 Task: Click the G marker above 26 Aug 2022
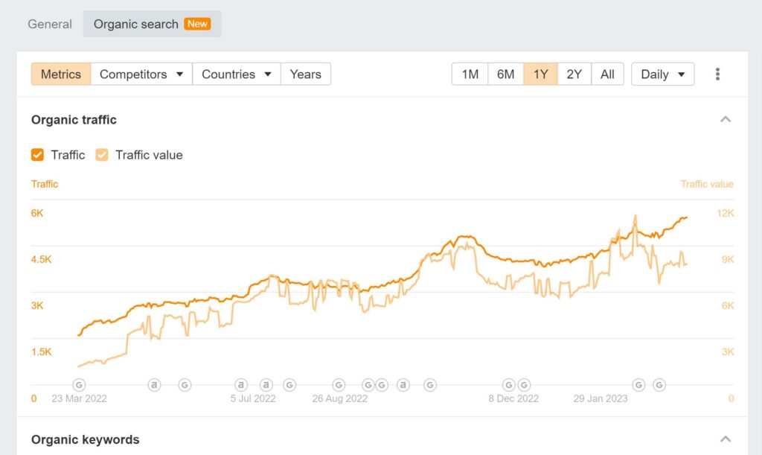(x=339, y=385)
